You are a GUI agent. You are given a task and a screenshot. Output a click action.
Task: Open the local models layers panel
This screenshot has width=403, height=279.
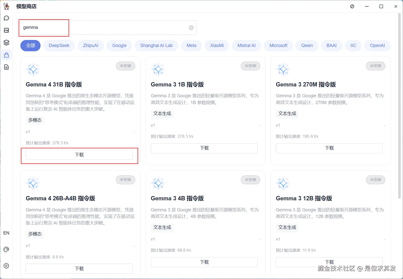[6, 42]
